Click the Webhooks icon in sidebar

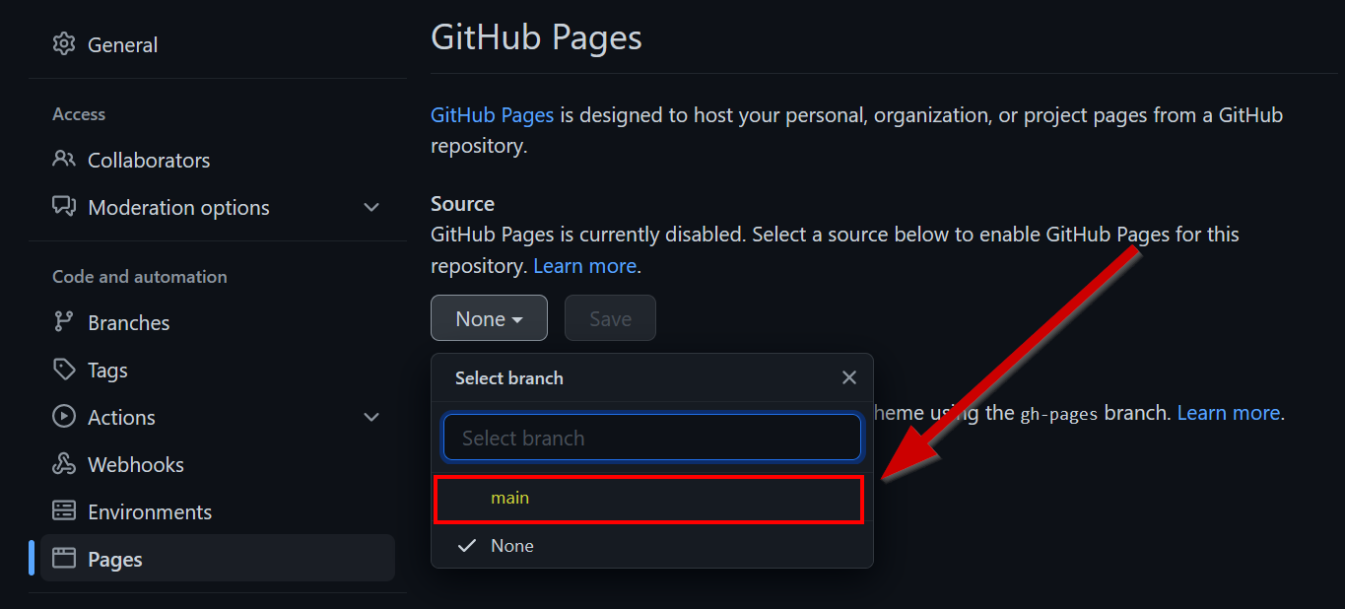coord(64,464)
